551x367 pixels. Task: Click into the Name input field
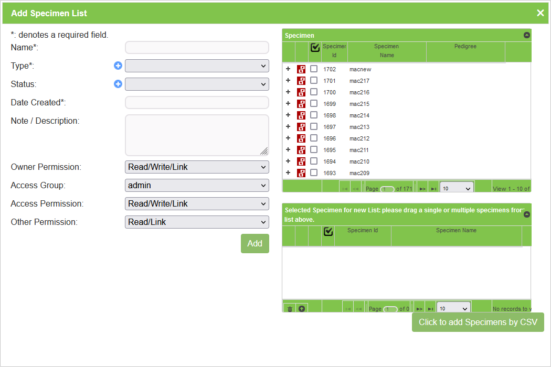[x=197, y=48]
